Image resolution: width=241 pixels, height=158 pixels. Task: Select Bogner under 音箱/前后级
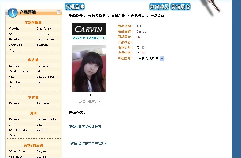pos(41,151)
